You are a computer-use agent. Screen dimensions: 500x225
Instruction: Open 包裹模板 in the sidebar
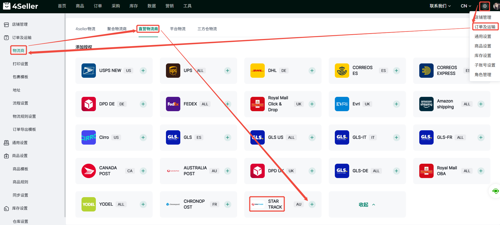[20, 77]
